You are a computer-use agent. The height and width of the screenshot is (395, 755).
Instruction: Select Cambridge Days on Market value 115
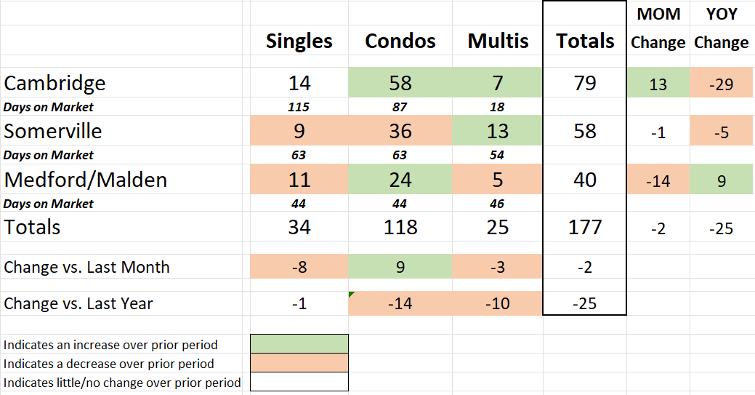coord(299,107)
